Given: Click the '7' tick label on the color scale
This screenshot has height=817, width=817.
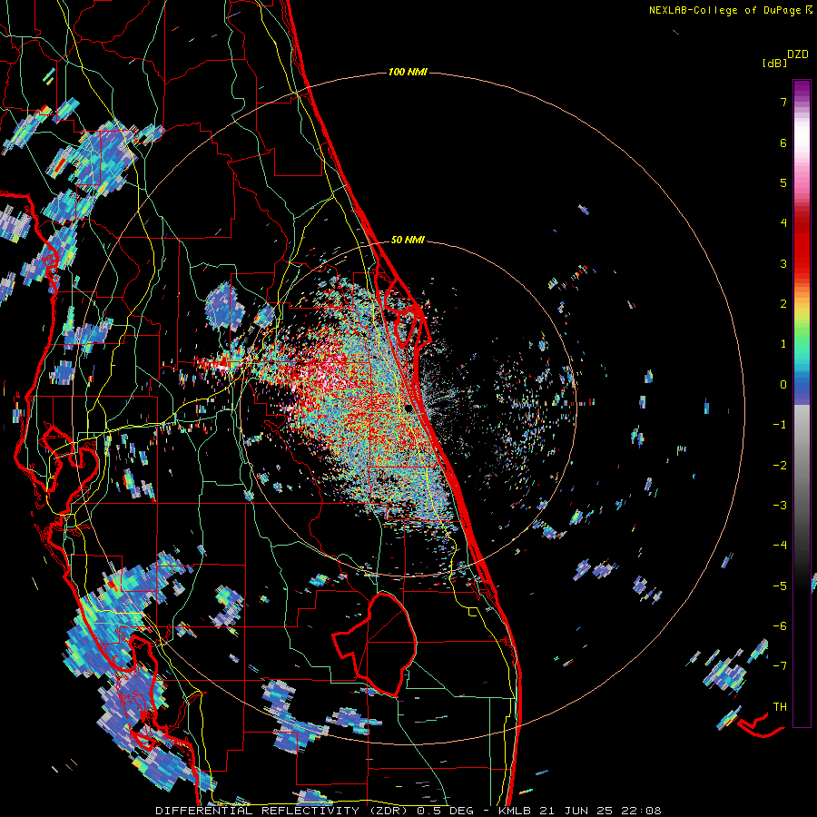Looking at the screenshot, I should tap(783, 102).
